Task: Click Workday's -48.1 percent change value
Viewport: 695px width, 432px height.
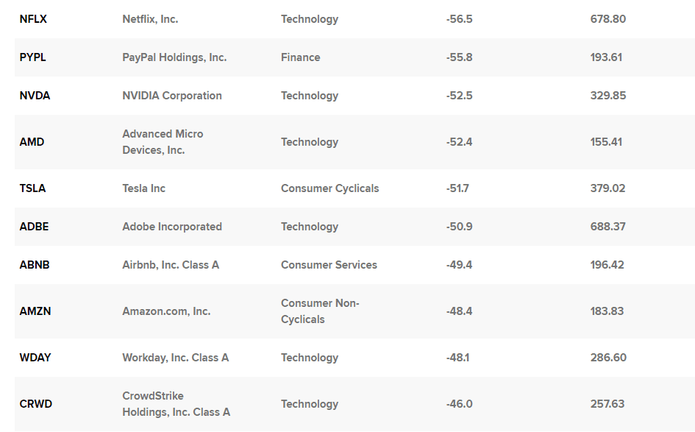Action: [x=459, y=358]
